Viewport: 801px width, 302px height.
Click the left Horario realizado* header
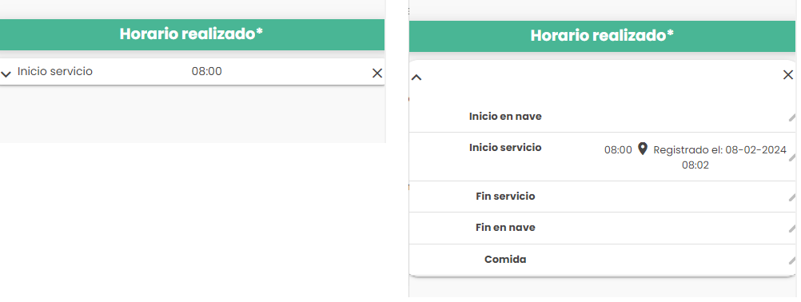coord(191,34)
